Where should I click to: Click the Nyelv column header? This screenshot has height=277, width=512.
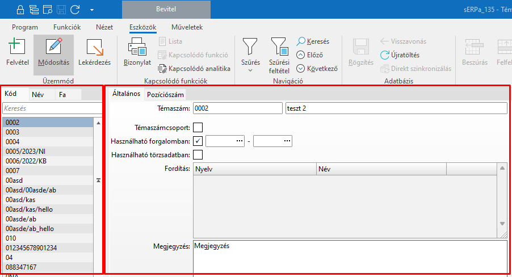[255, 169]
